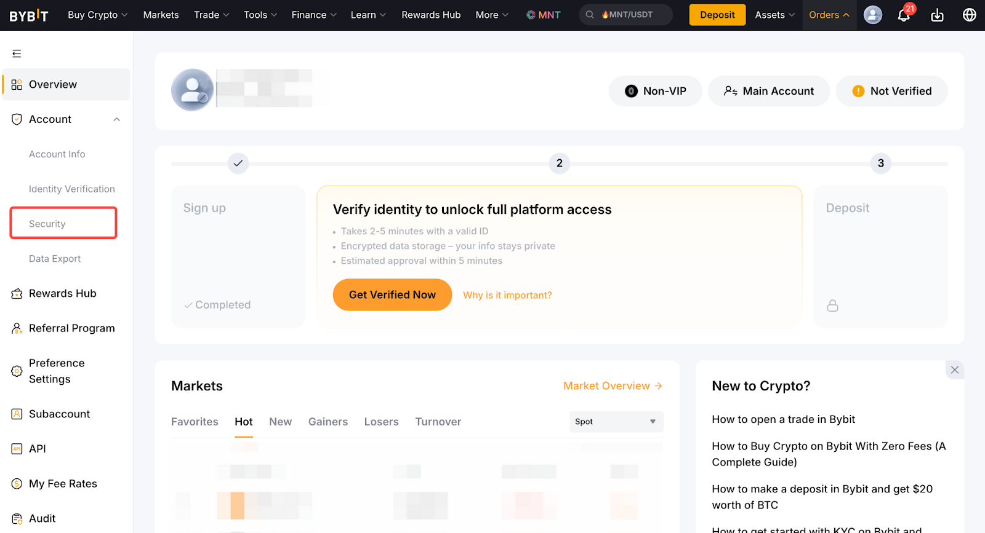The width and height of the screenshot is (985, 533).
Task: Open the language globe icon
Action: (969, 15)
